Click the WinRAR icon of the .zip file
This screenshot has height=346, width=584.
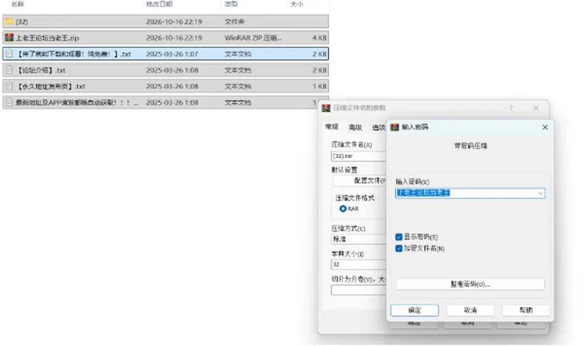(9, 37)
